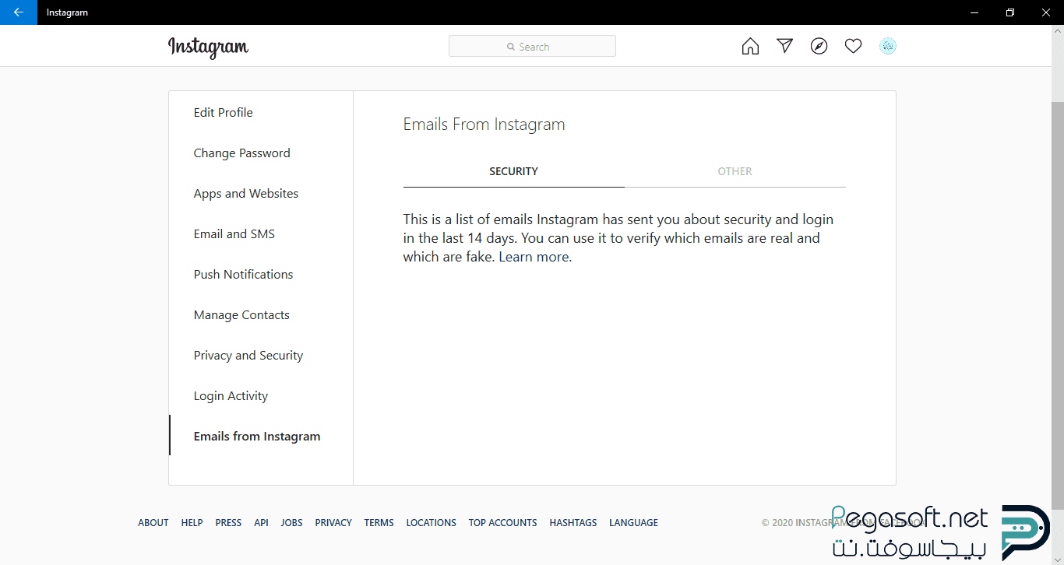Open the LOCATIONS footer link
Viewport: 1064px width, 565px height.
pos(432,523)
